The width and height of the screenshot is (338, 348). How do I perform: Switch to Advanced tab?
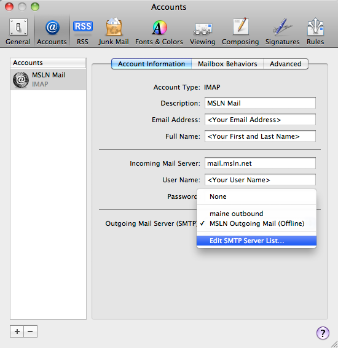(286, 64)
